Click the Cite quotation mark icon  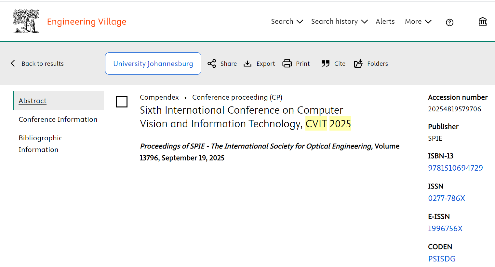coord(325,63)
